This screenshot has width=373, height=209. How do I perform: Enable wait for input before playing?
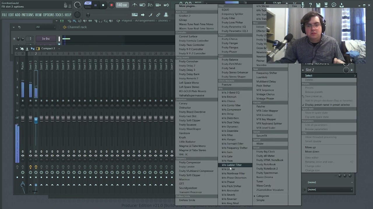click(142, 5)
